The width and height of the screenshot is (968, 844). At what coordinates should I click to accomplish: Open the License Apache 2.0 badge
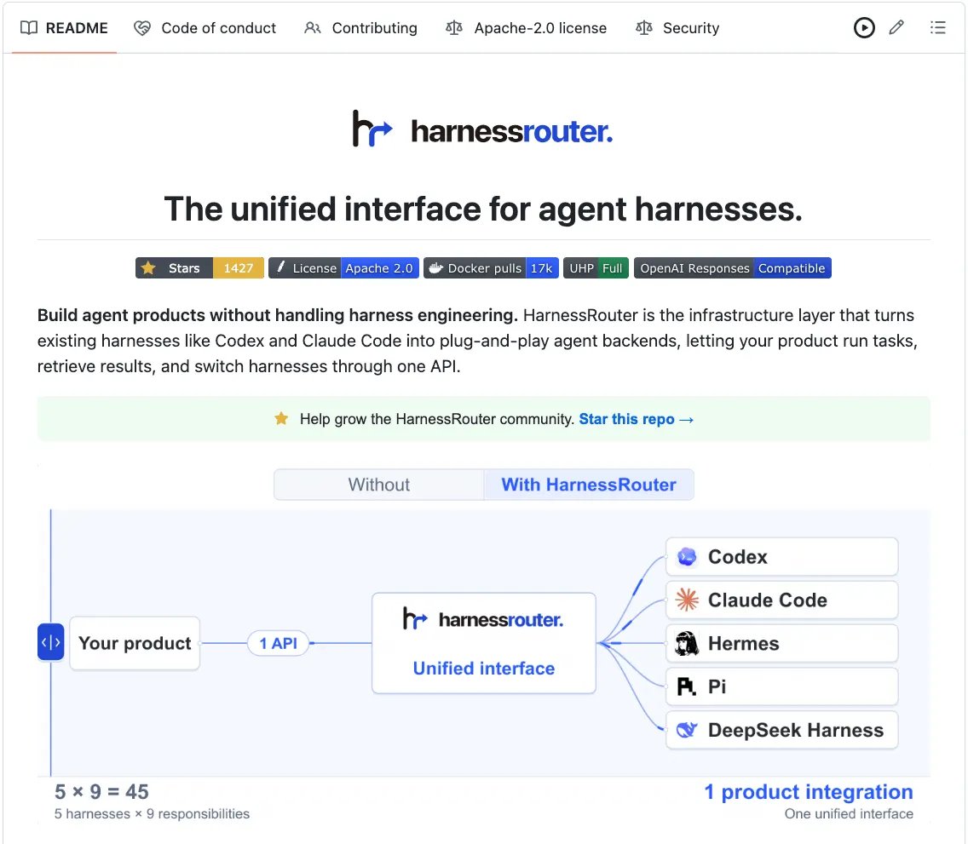tap(344, 268)
